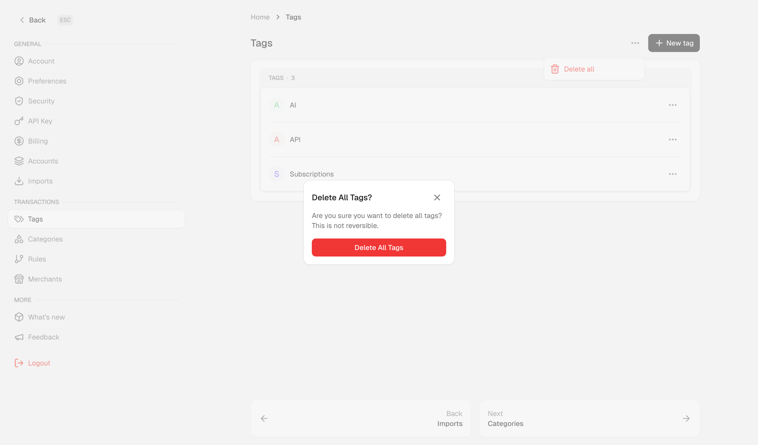Confirm with the red Delete All Tags button
Screen dimensions: 758x445
(379, 247)
